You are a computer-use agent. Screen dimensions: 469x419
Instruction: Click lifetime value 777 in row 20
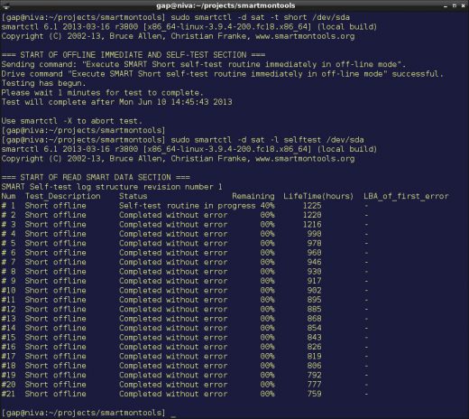[x=314, y=385]
